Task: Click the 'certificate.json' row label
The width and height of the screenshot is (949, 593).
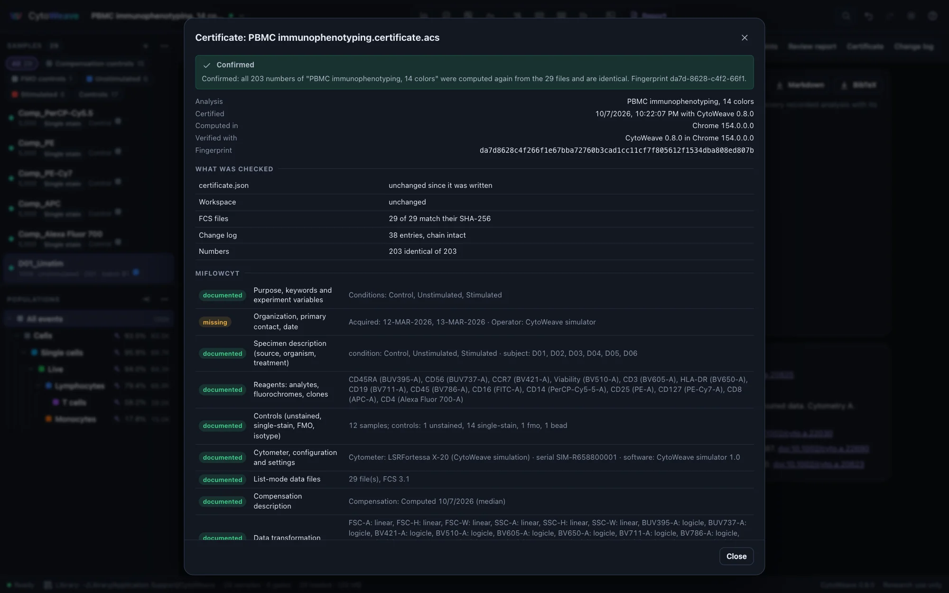Action: [223, 185]
